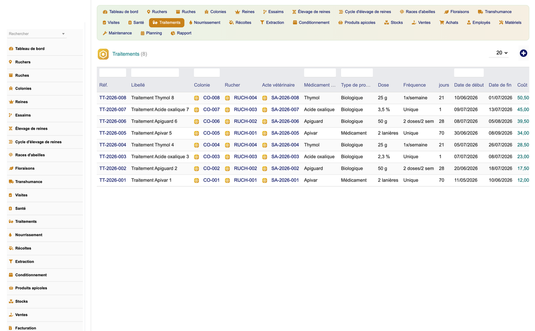Click sidebar Ruchers pin icon
The width and height of the screenshot is (535, 331).
point(11,62)
